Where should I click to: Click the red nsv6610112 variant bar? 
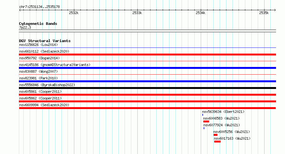(x=147, y=55)
